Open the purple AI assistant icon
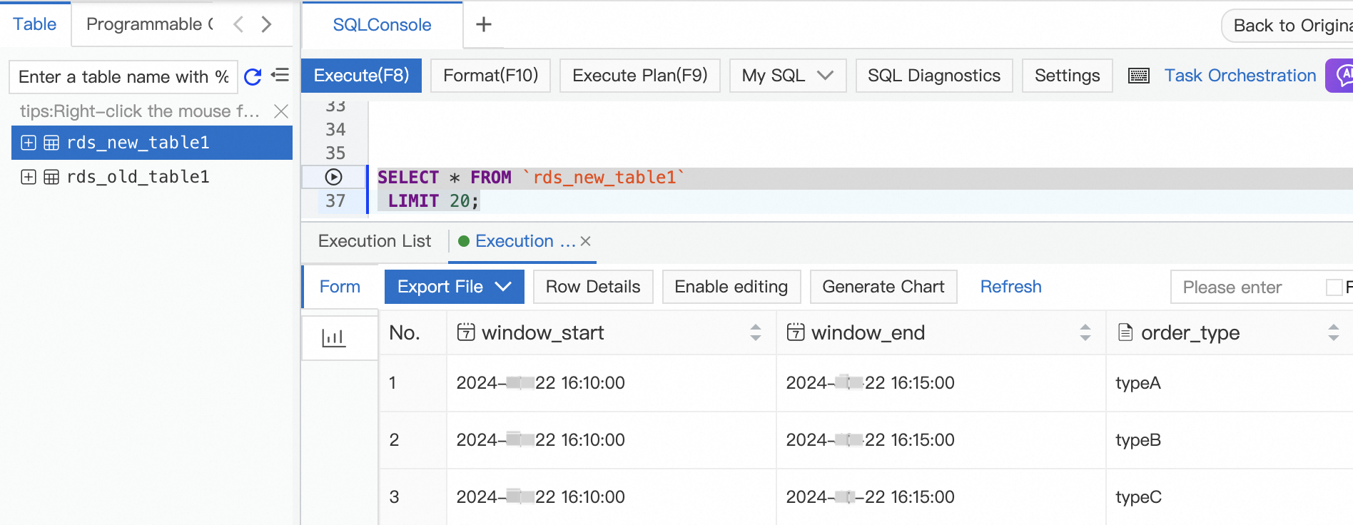This screenshot has width=1353, height=525. pyautogui.click(x=1341, y=76)
